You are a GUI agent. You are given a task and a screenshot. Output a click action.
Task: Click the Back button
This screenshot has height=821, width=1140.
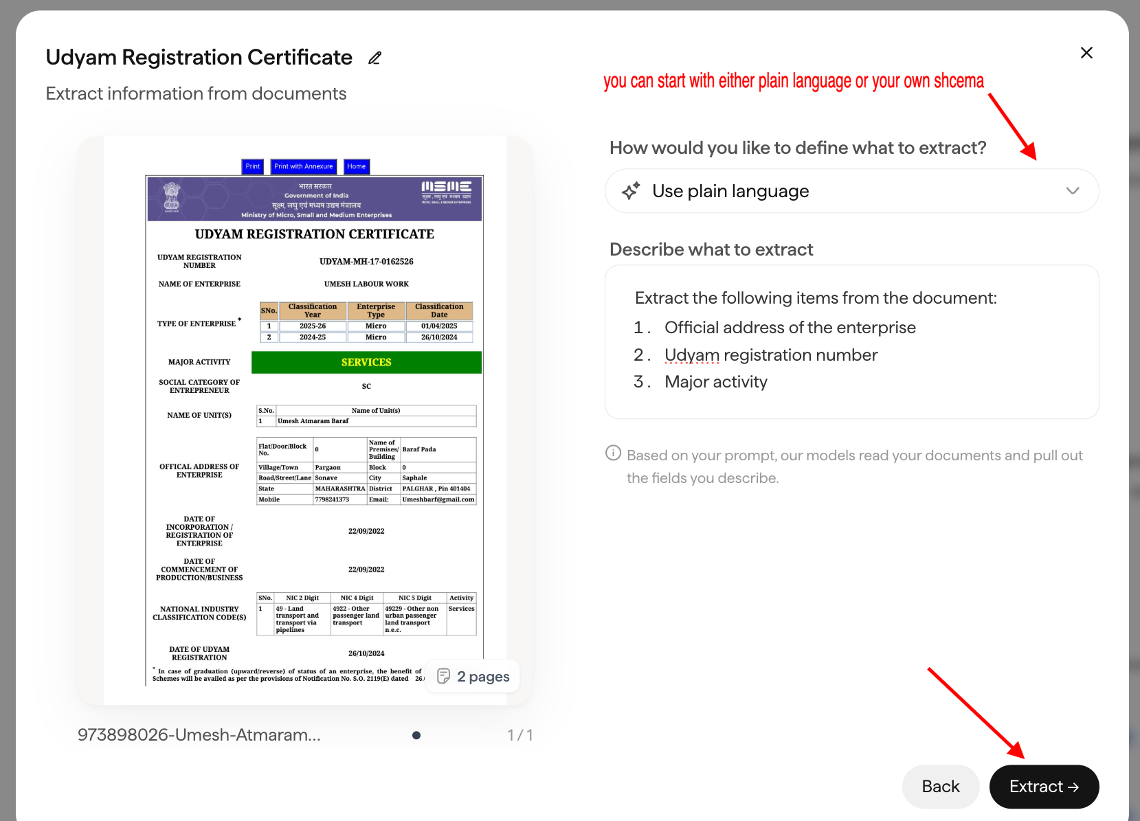pos(941,787)
